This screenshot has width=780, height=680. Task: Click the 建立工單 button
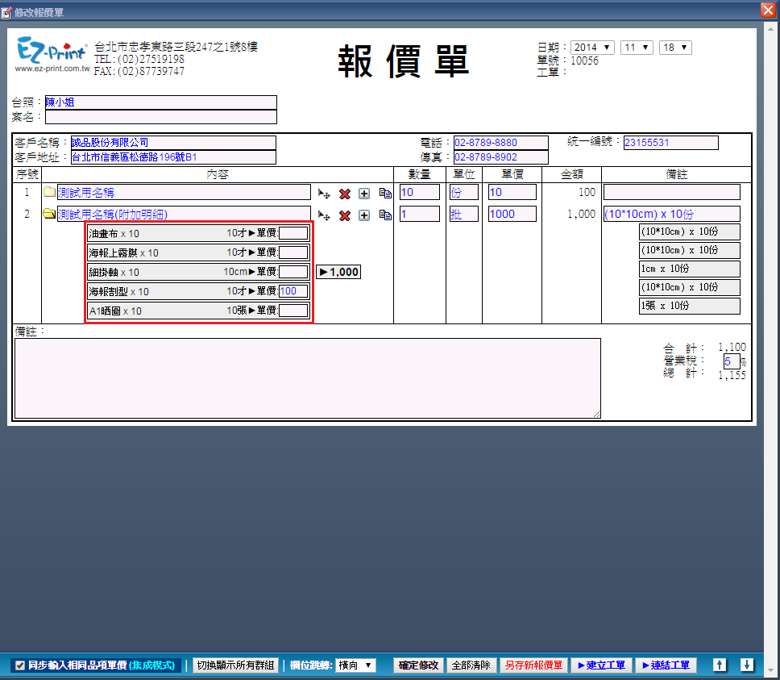[601, 665]
